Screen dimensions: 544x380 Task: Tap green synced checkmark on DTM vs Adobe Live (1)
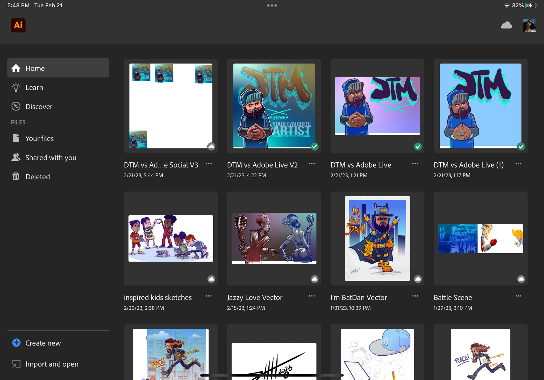[x=521, y=147]
